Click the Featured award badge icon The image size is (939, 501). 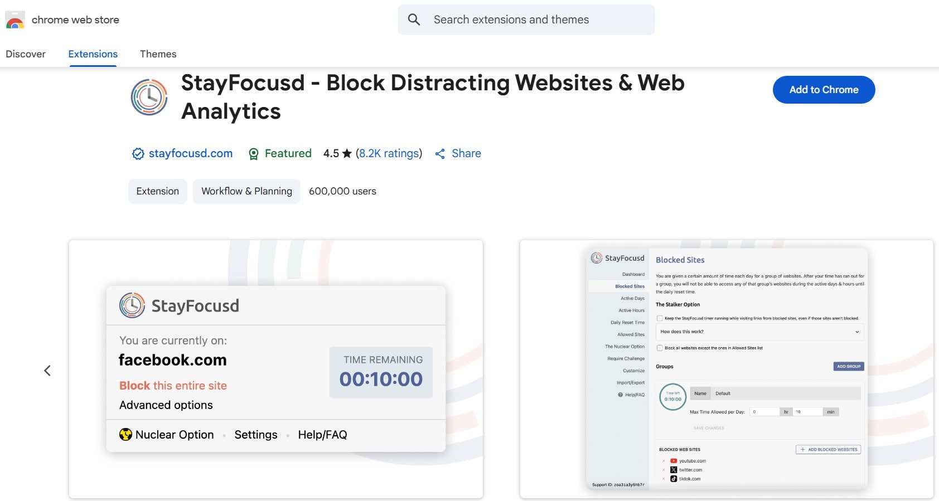pos(254,154)
